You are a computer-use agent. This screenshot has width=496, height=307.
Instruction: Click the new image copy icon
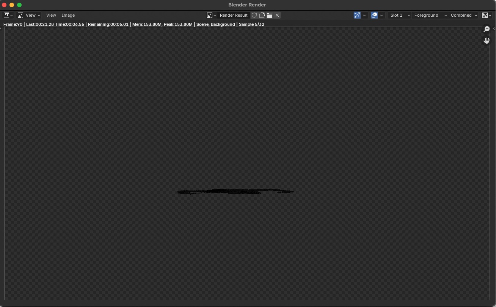262,15
